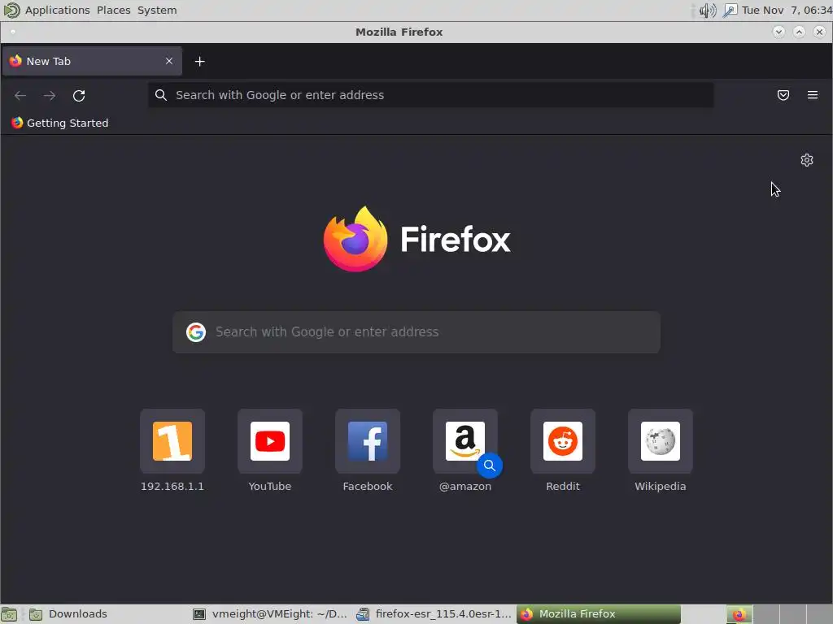Open the Getting Started bookmark
Screen dimensions: 833x624
pos(60,123)
